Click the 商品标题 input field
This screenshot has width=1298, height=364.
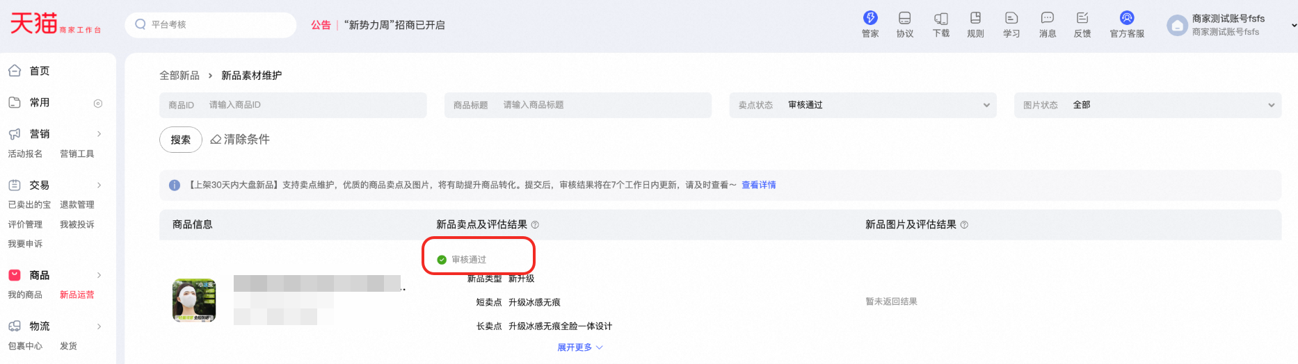pyautogui.click(x=578, y=105)
